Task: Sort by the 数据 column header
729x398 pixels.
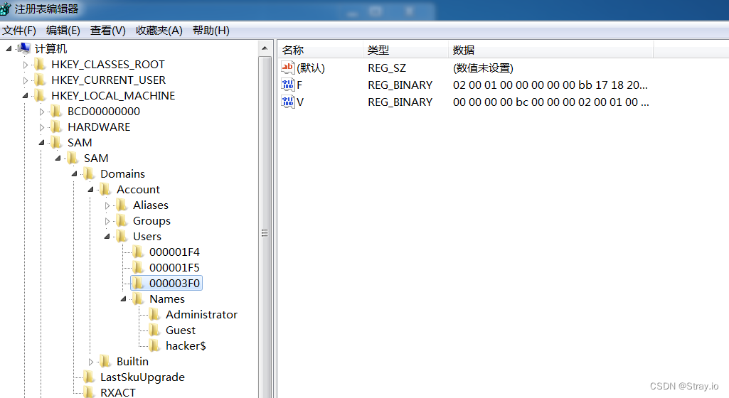Action: pyautogui.click(x=551, y=50)
